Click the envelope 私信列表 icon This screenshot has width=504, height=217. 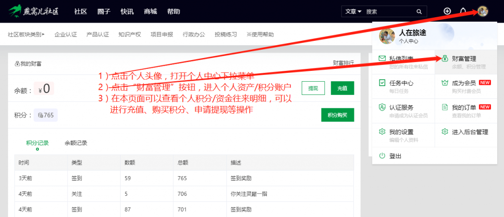[382, 59]
